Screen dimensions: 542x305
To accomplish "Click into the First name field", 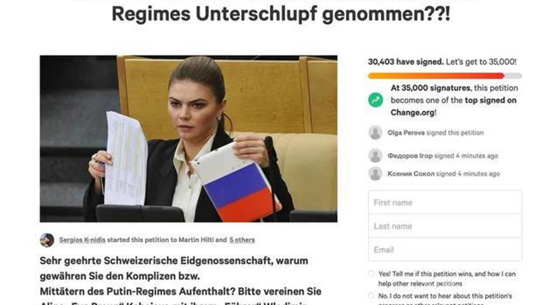I will (x=445, y=202).
